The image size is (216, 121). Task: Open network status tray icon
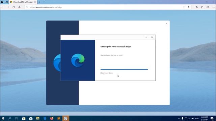[x=186, y=118]
